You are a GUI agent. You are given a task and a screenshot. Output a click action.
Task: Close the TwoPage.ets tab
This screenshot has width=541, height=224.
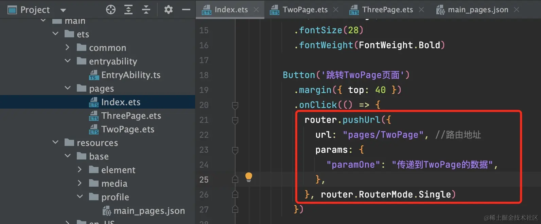click(x=336, y=10)
